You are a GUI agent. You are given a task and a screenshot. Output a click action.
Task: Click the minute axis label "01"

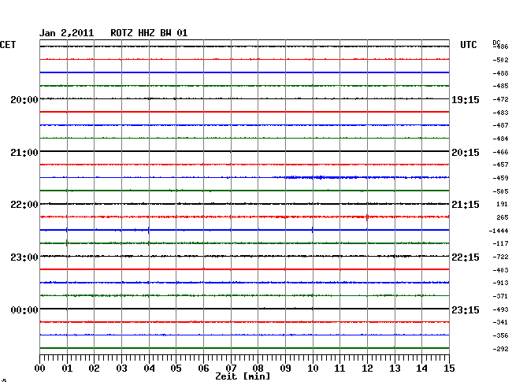click(67, 369)
